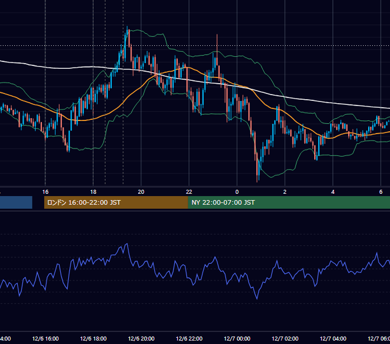The height and width of the screenshot is (344, 390).
Task: Click the 12/7 04:00 date label
Action: (333, 339)
